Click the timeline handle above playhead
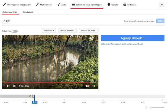 tap(33, 96)
